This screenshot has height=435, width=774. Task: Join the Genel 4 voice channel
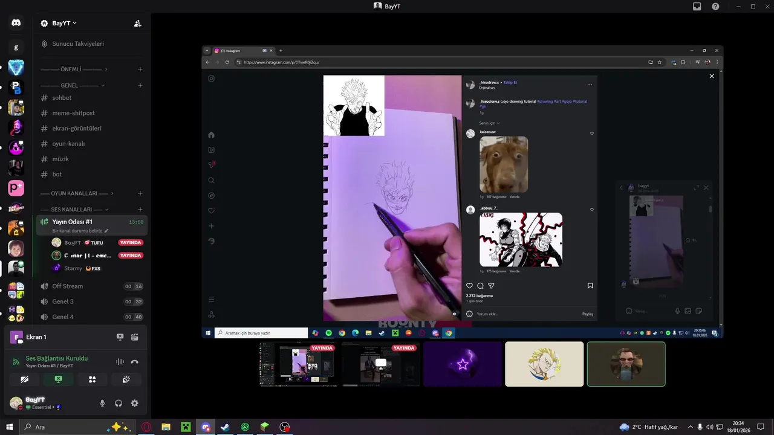(91, 317)
